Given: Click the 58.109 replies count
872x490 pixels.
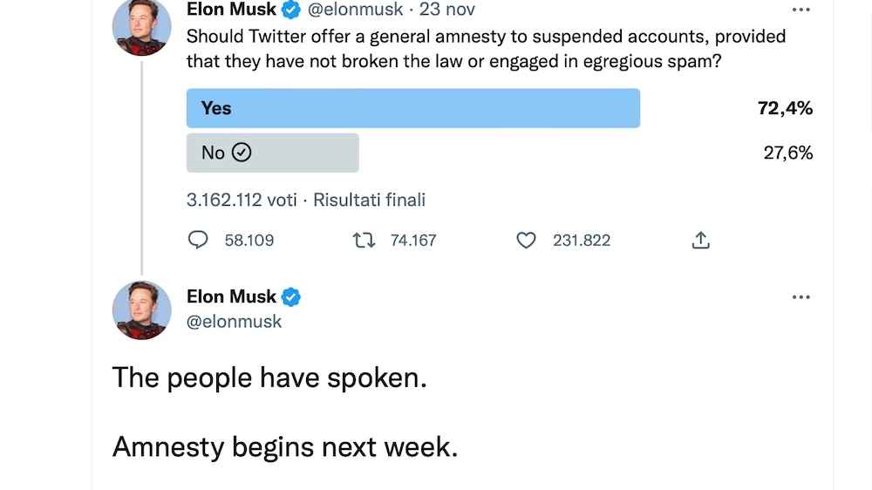Looking at the screenshot, I should point(249,241).
